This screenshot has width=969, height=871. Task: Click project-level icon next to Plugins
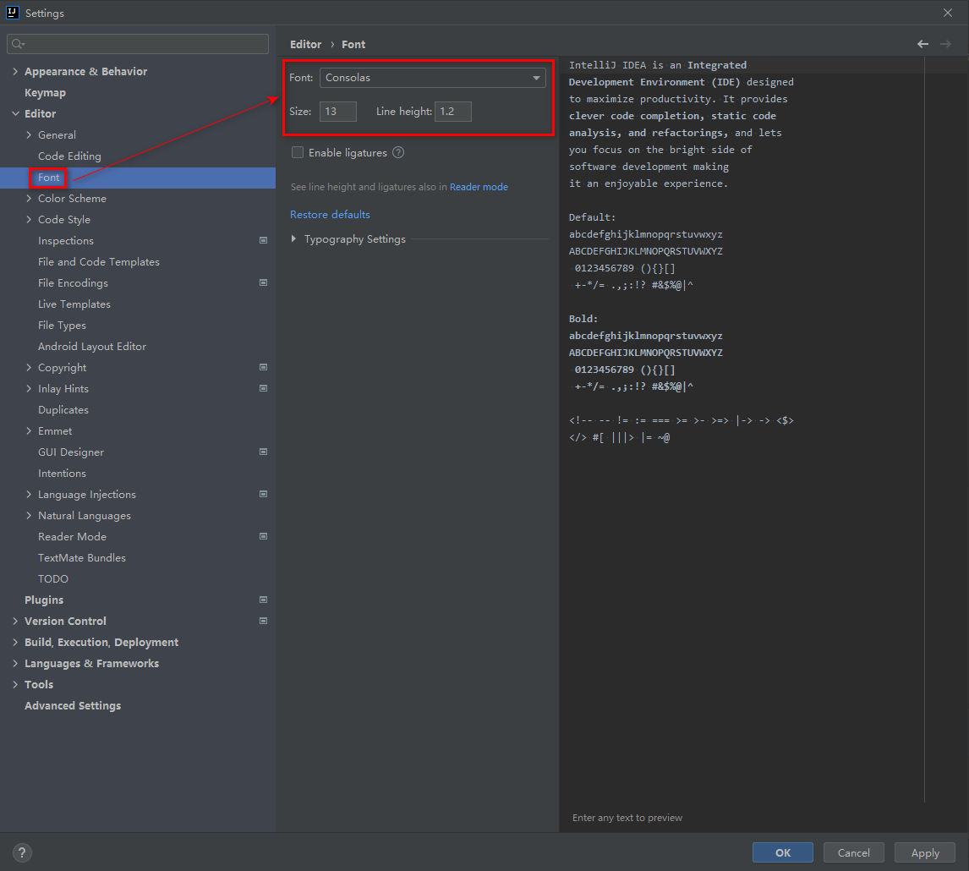[x=263, y=600]
